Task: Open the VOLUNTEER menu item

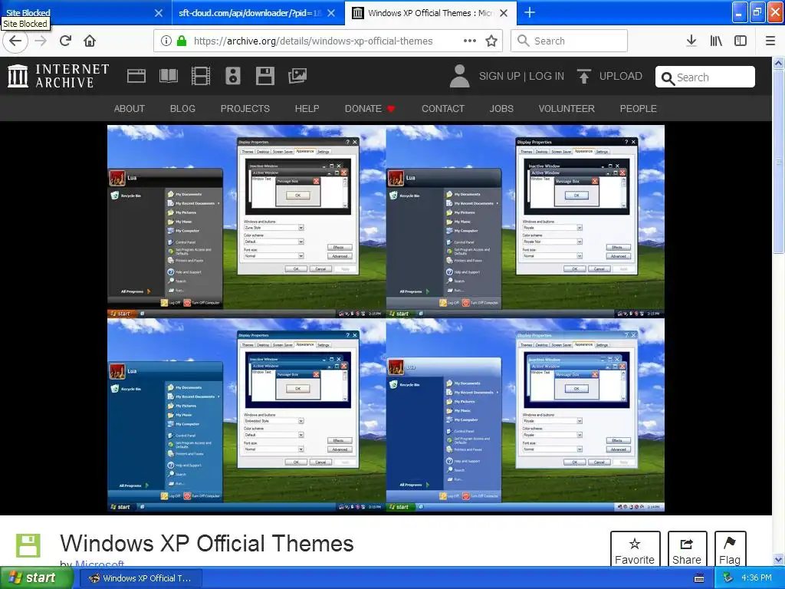Action: pos(567,108)
